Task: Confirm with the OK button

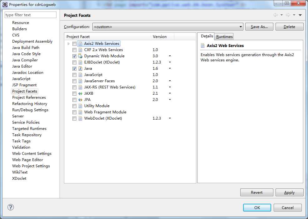Action: tap(257, 207)
